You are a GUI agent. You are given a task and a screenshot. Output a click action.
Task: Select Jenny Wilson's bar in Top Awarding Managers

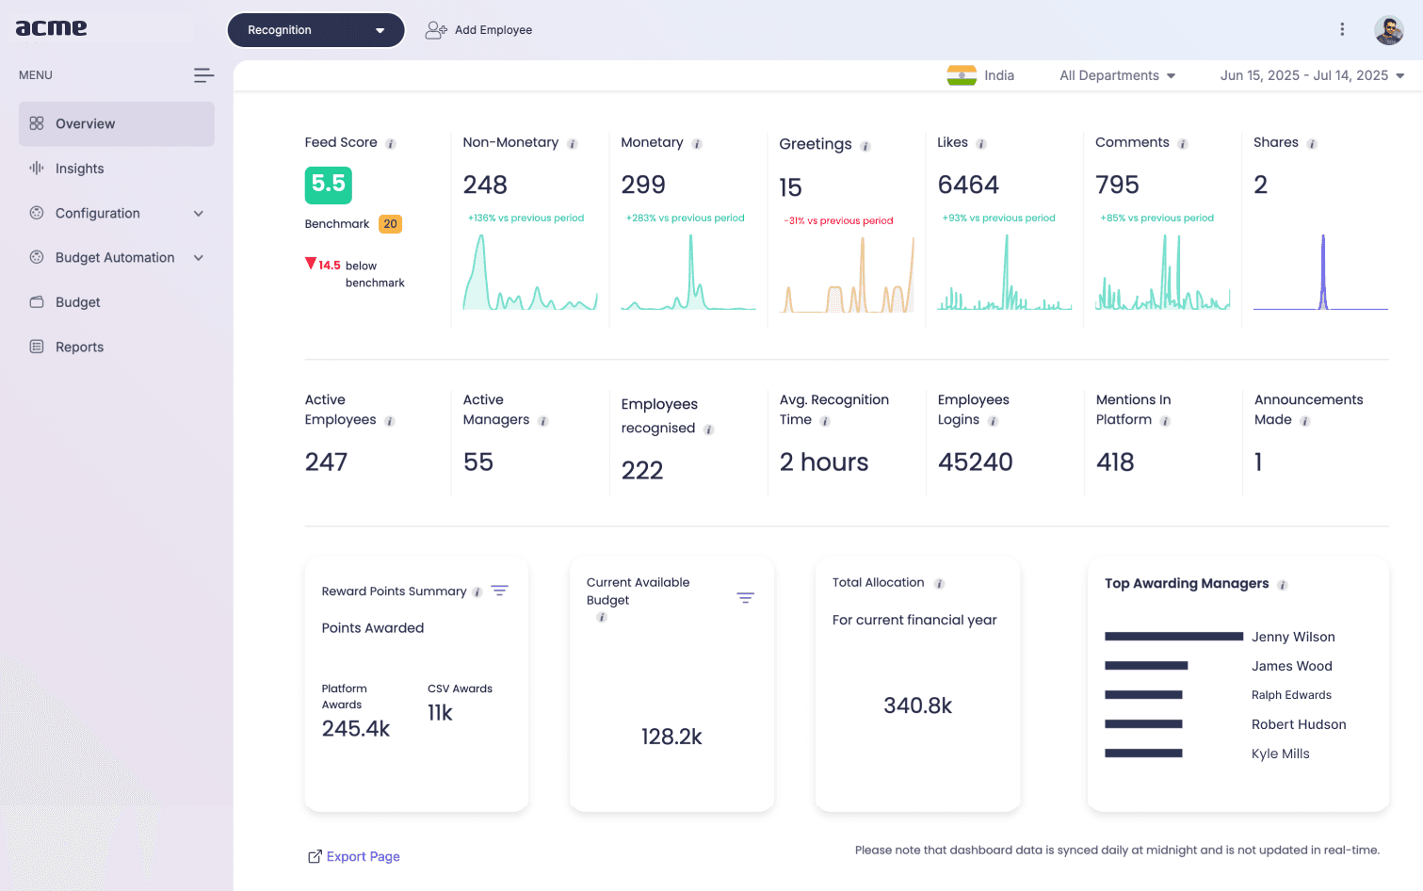[x=1173, y=637]
